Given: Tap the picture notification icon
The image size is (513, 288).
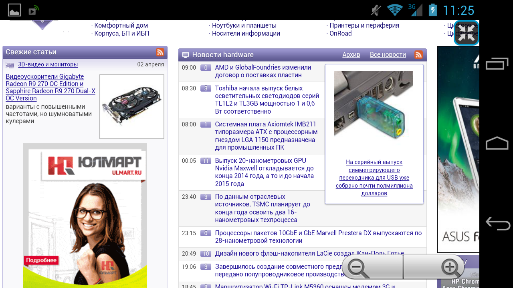Looking at the screenshot, I should (14, 10).
